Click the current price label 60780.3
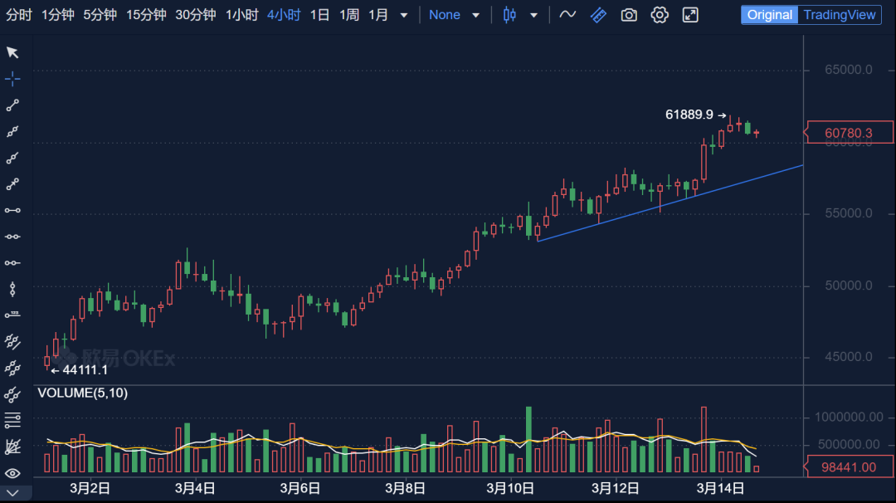Image resolution: width=896 pixels, height=503 pixels. click(x=849, y=133)
